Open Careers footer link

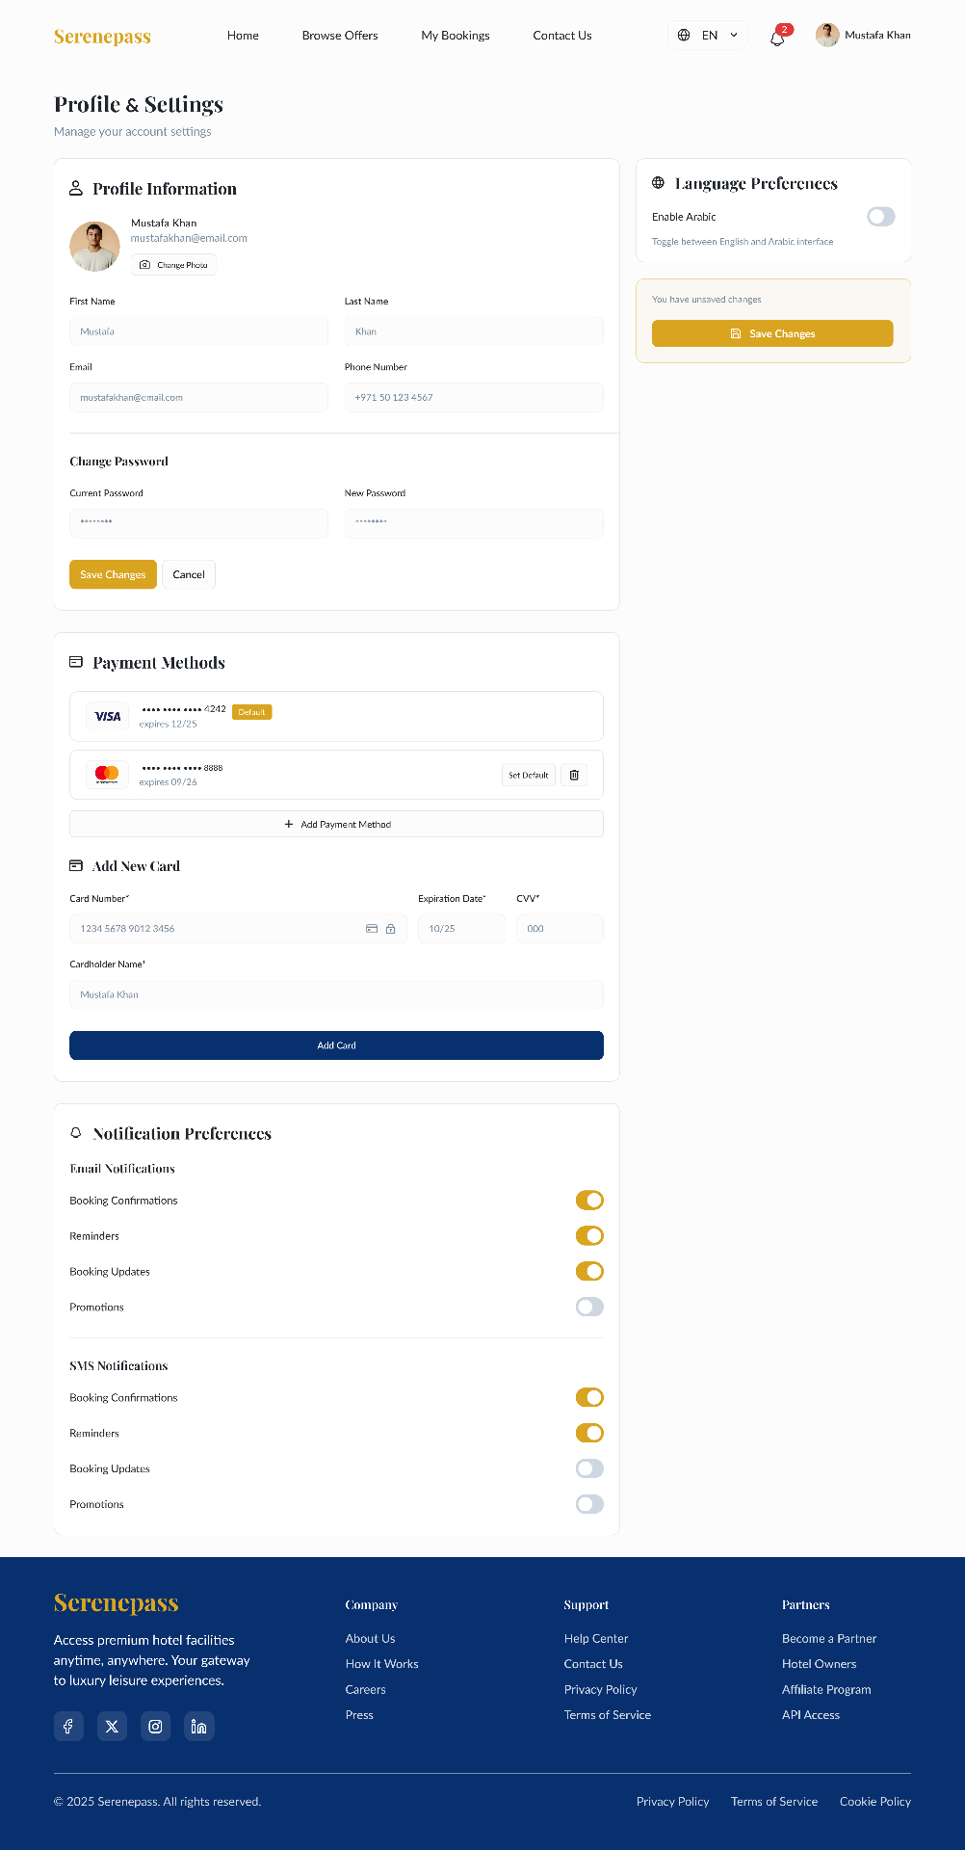(x=365, y=1690)
